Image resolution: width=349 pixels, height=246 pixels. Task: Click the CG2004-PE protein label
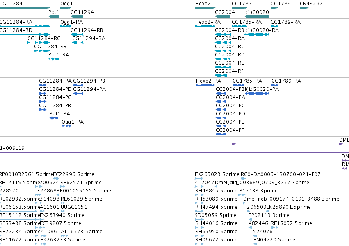[x=230, y=122]
